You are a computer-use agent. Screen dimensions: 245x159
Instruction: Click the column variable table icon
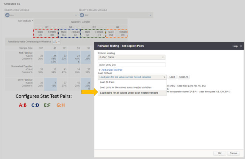tap(82, 15)
